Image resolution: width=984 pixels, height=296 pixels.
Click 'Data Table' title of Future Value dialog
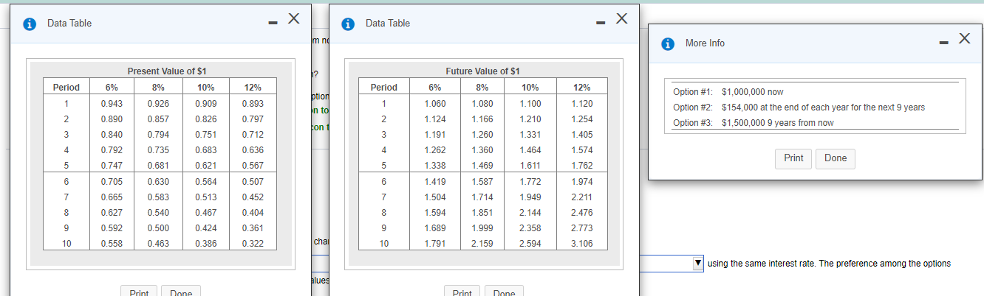click(x=388, y=24)
